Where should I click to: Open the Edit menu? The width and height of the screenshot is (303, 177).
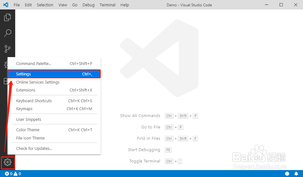pyautogui.click(x=28, y=5)
